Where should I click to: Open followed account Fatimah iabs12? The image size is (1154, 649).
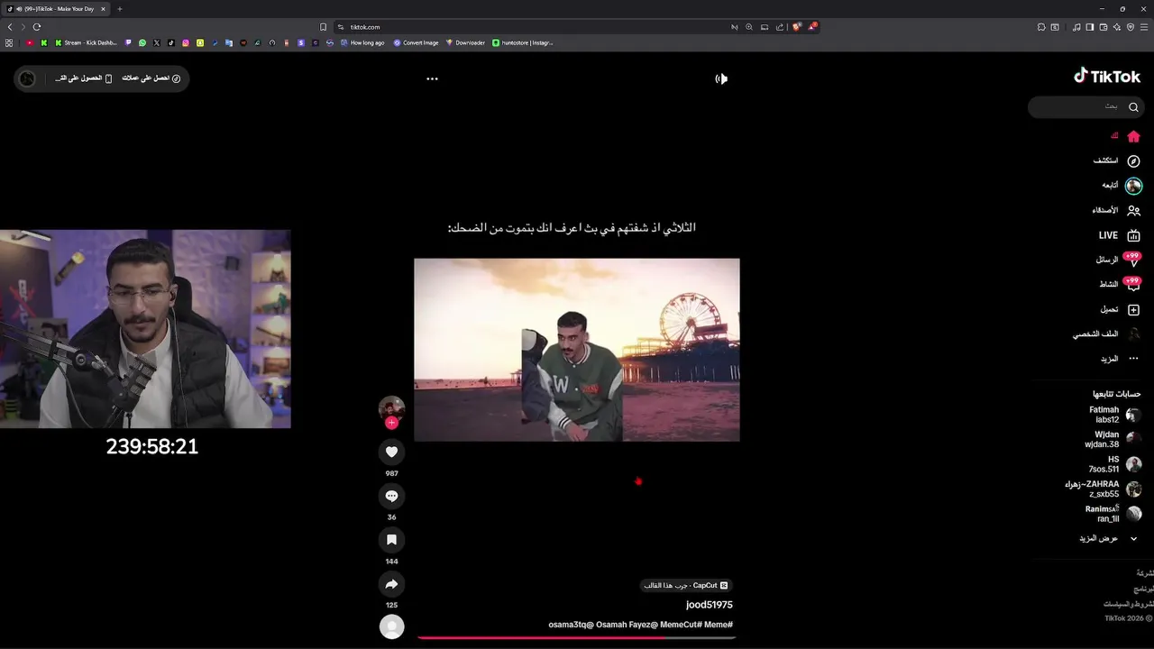tap(1114, 415)
